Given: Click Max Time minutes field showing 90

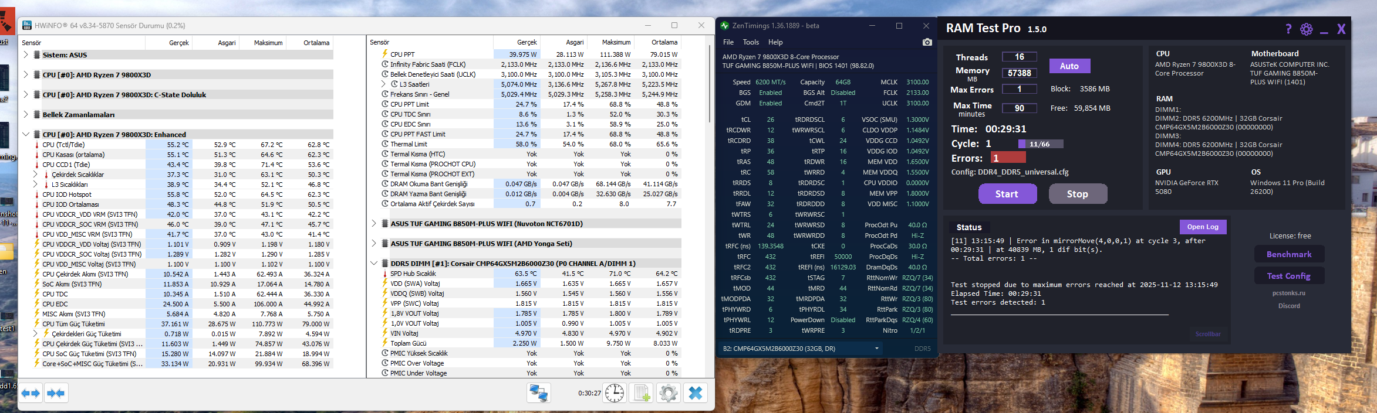Looking at the screenshot, I should pos(1020,108).
